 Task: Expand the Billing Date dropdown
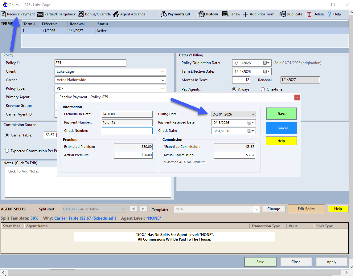click(x=253, y=114)
